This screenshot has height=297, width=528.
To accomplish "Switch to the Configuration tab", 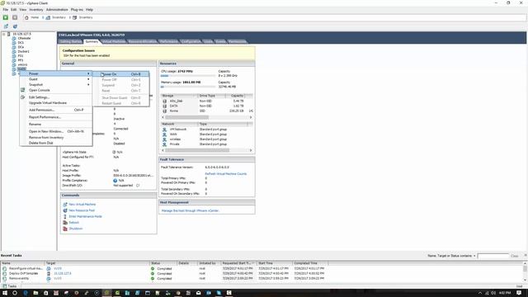I will pyautogui.click(x=191, y=41).
